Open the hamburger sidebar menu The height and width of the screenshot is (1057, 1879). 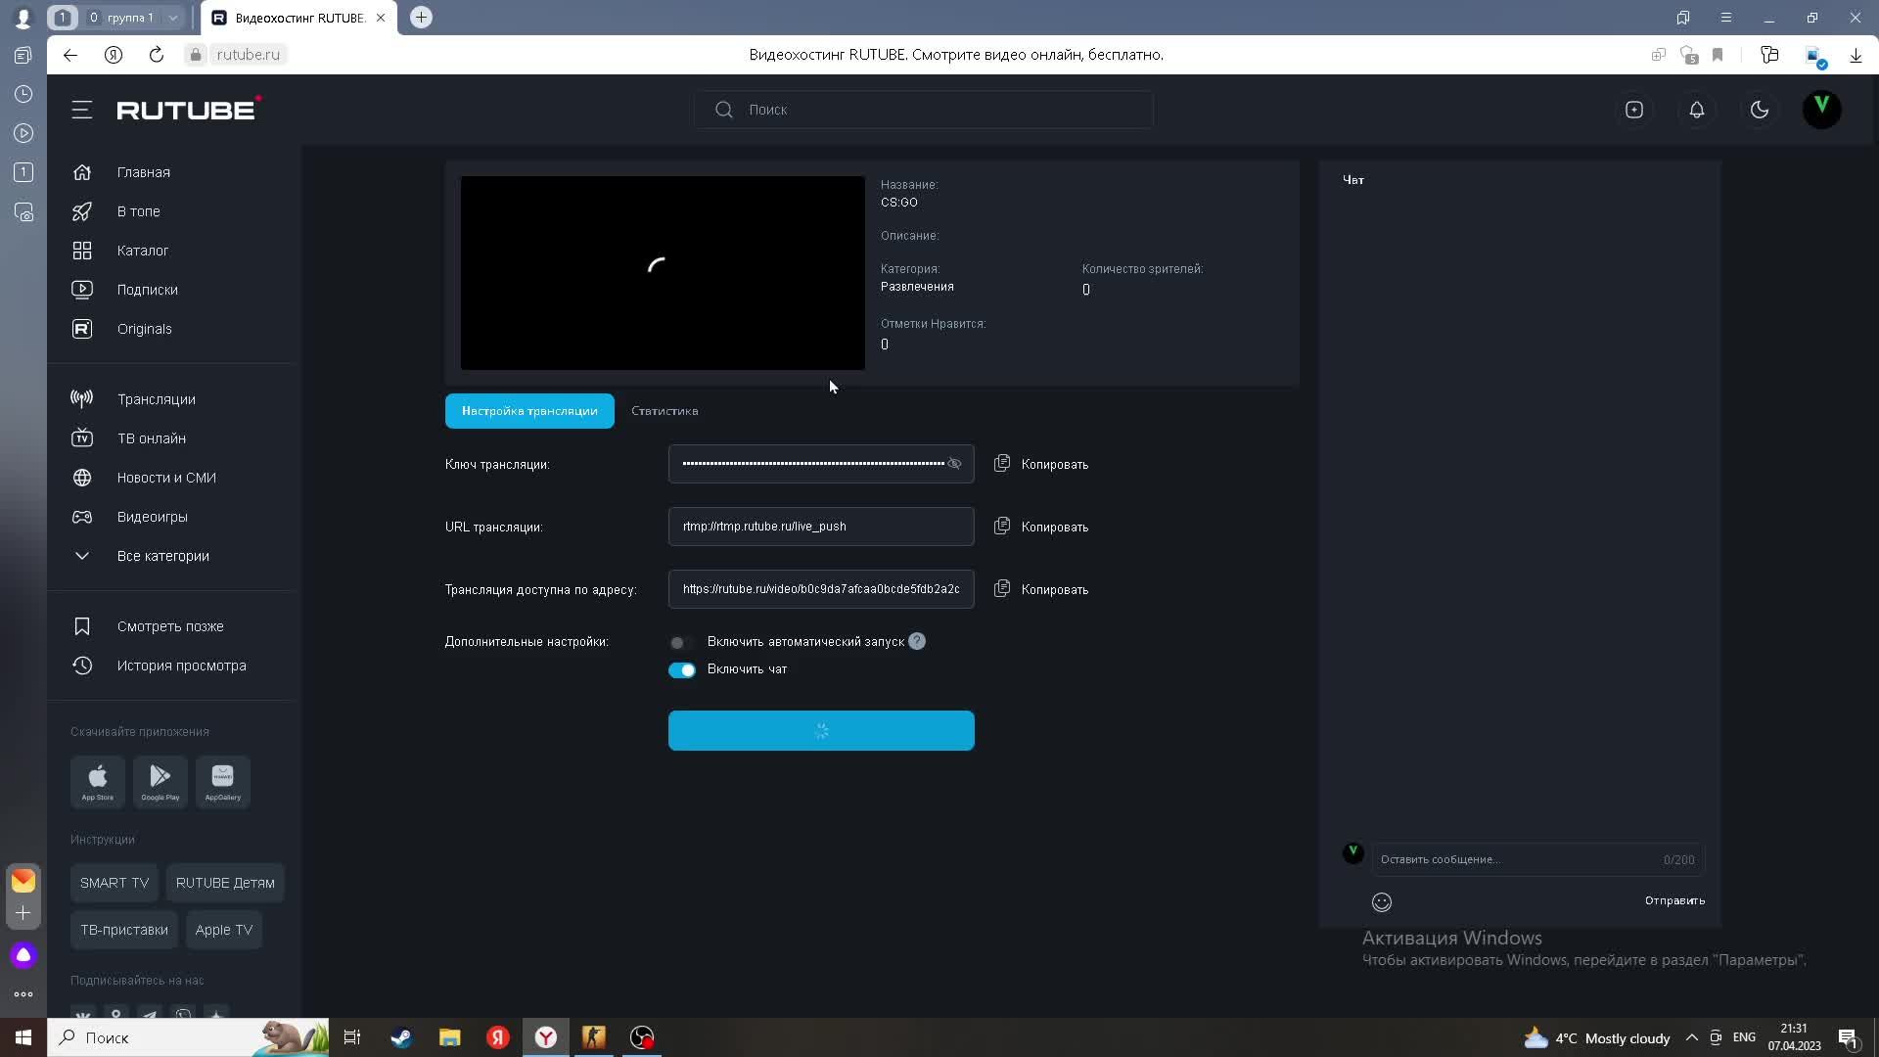pyautogui.click(x=82, y=110)
